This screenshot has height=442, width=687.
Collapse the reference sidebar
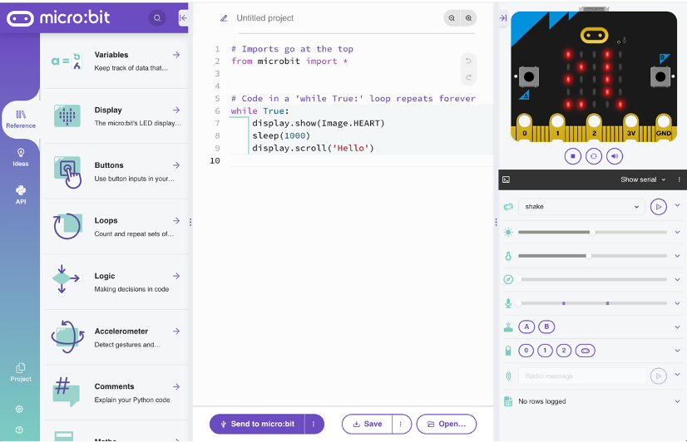tap(183, 18)
